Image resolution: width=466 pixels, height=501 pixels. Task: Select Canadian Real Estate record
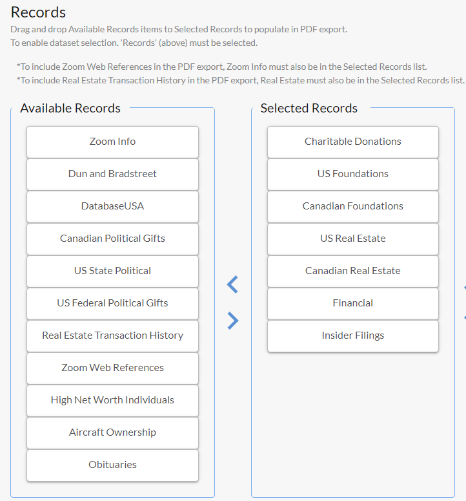(x=353, y=271)
